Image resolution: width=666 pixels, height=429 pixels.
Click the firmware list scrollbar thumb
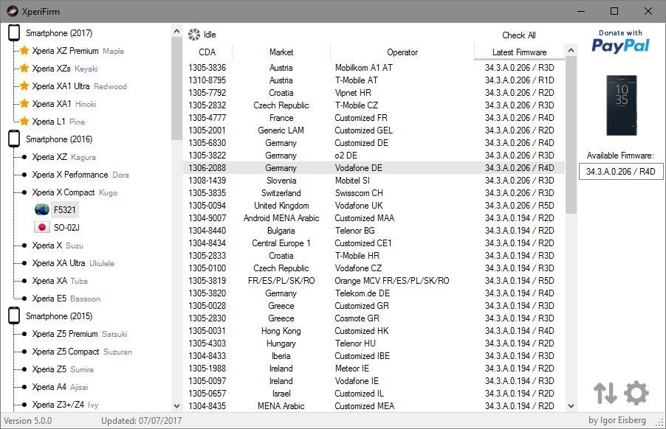571,136
